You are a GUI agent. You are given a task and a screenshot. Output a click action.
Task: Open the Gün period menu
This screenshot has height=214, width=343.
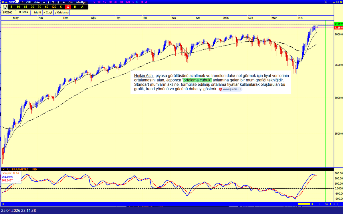click(x=37, y=2)
